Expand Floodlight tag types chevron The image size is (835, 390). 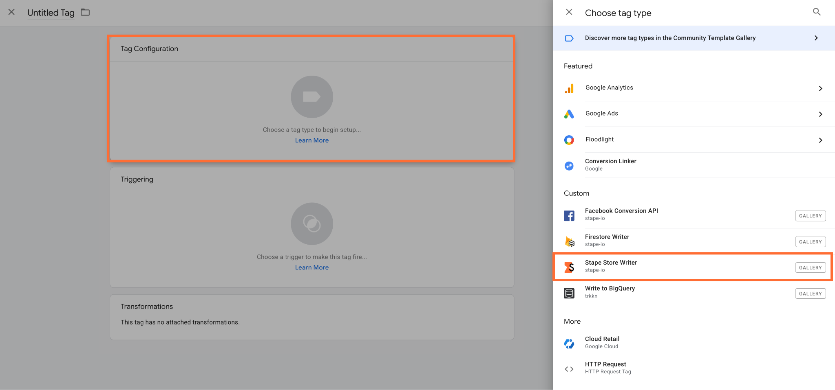pyautogui.click(x=821, y=140)
